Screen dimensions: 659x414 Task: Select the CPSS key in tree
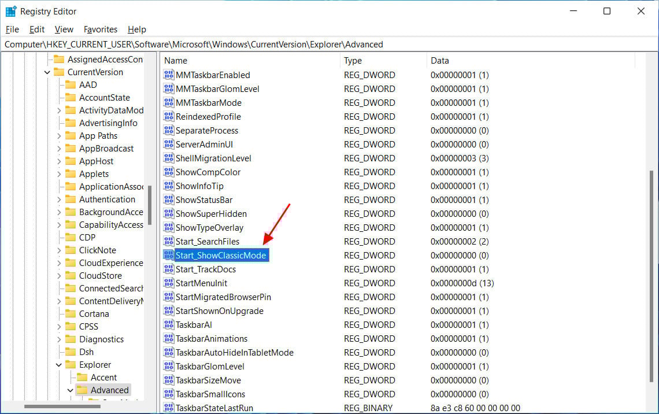[88, 327]
